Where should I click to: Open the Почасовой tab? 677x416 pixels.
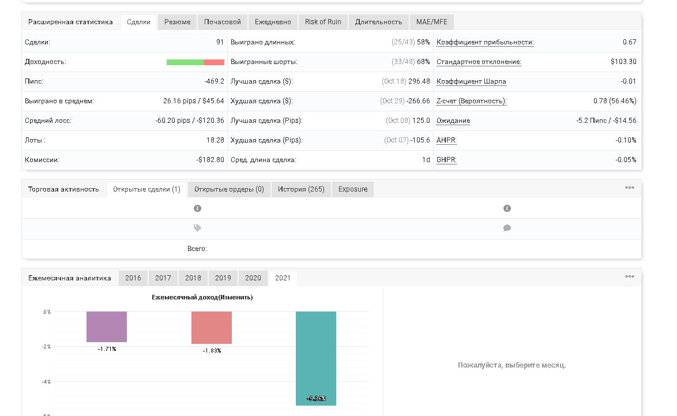(x=223, y=22)
